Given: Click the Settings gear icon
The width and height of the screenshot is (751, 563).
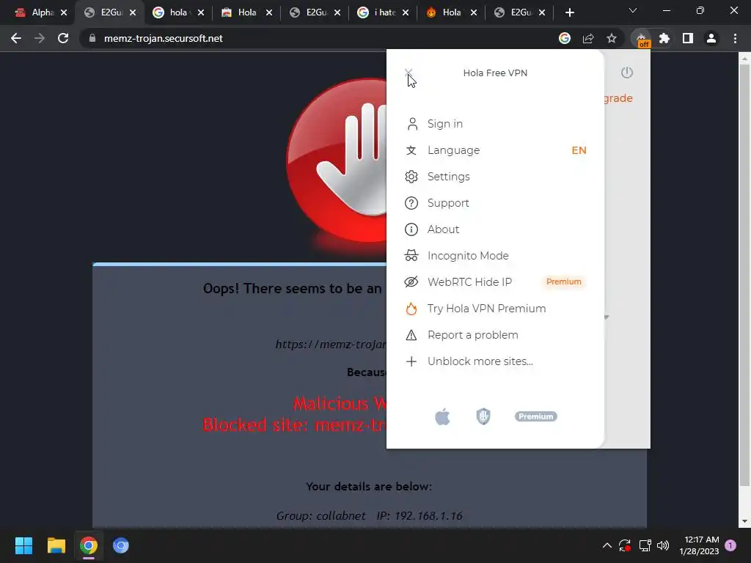Looking at the screenshot, I should coord(411,177).
